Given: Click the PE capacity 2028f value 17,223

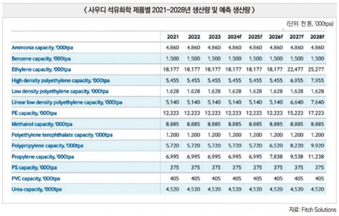Looking at the screenshot, I should [x=317, y=113].
